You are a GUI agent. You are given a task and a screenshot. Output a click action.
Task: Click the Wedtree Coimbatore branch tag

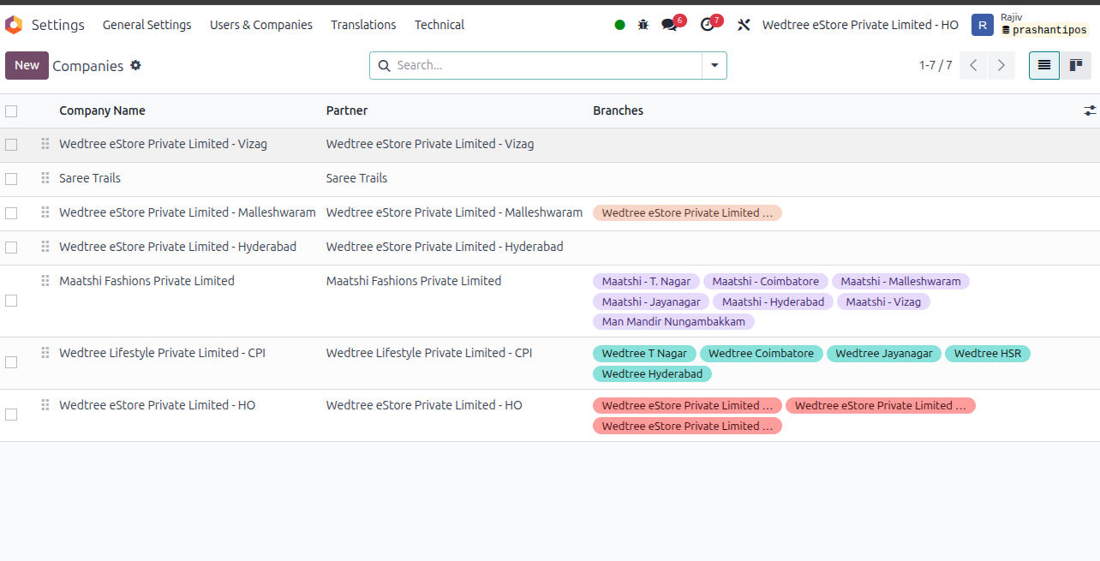762,353
